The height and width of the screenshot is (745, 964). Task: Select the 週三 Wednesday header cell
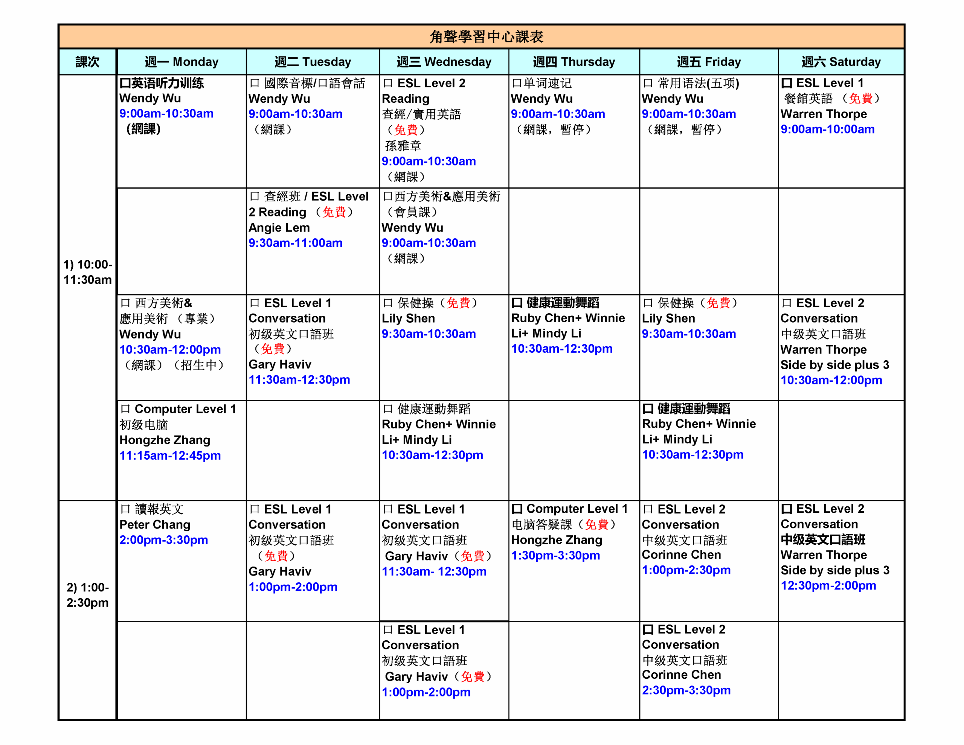point(444,62)
